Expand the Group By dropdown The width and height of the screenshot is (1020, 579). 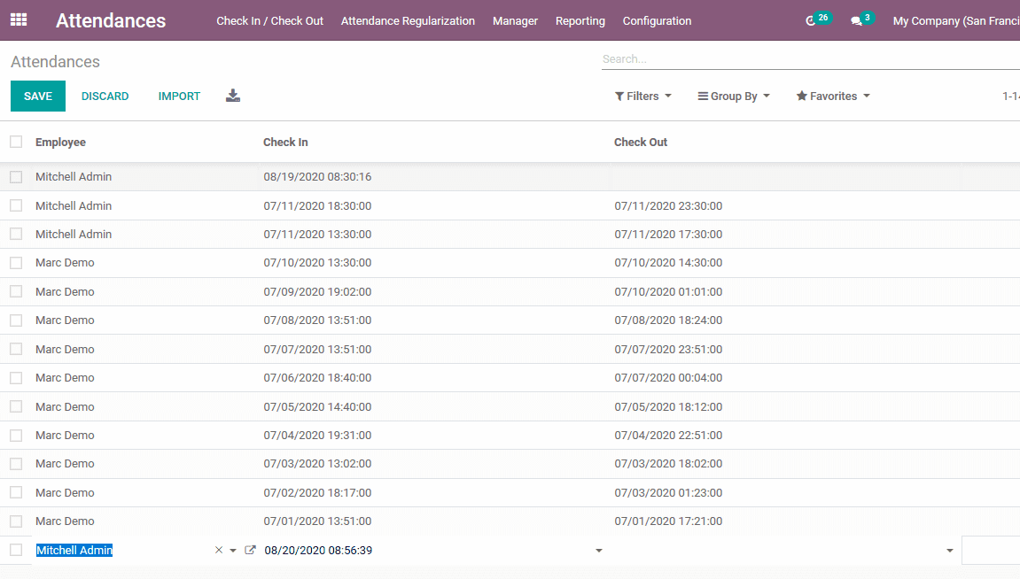pyautogui.click(x=734, y=96)
